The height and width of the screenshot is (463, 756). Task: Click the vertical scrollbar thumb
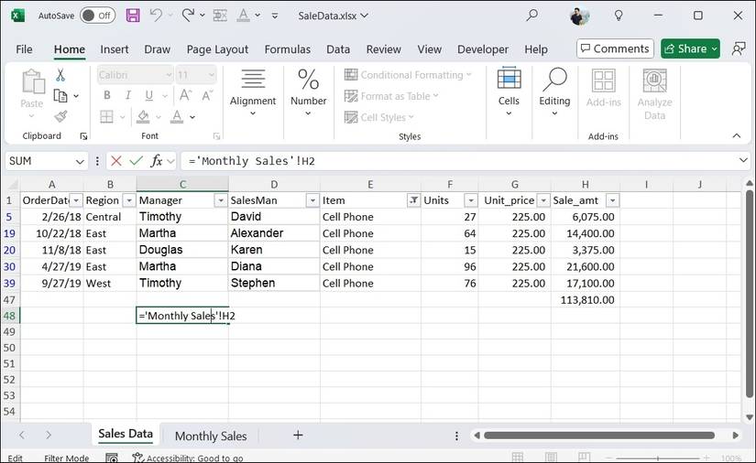pos(749,294)
